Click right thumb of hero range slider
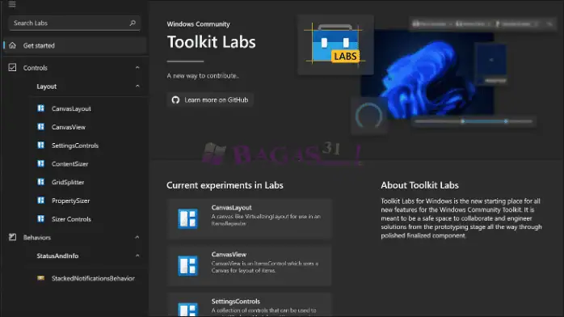Viewport: 564px width, 317px height. [506, 121]
